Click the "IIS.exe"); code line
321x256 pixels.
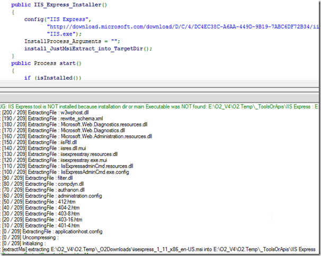pyautogui.click(x=64, y=34)
